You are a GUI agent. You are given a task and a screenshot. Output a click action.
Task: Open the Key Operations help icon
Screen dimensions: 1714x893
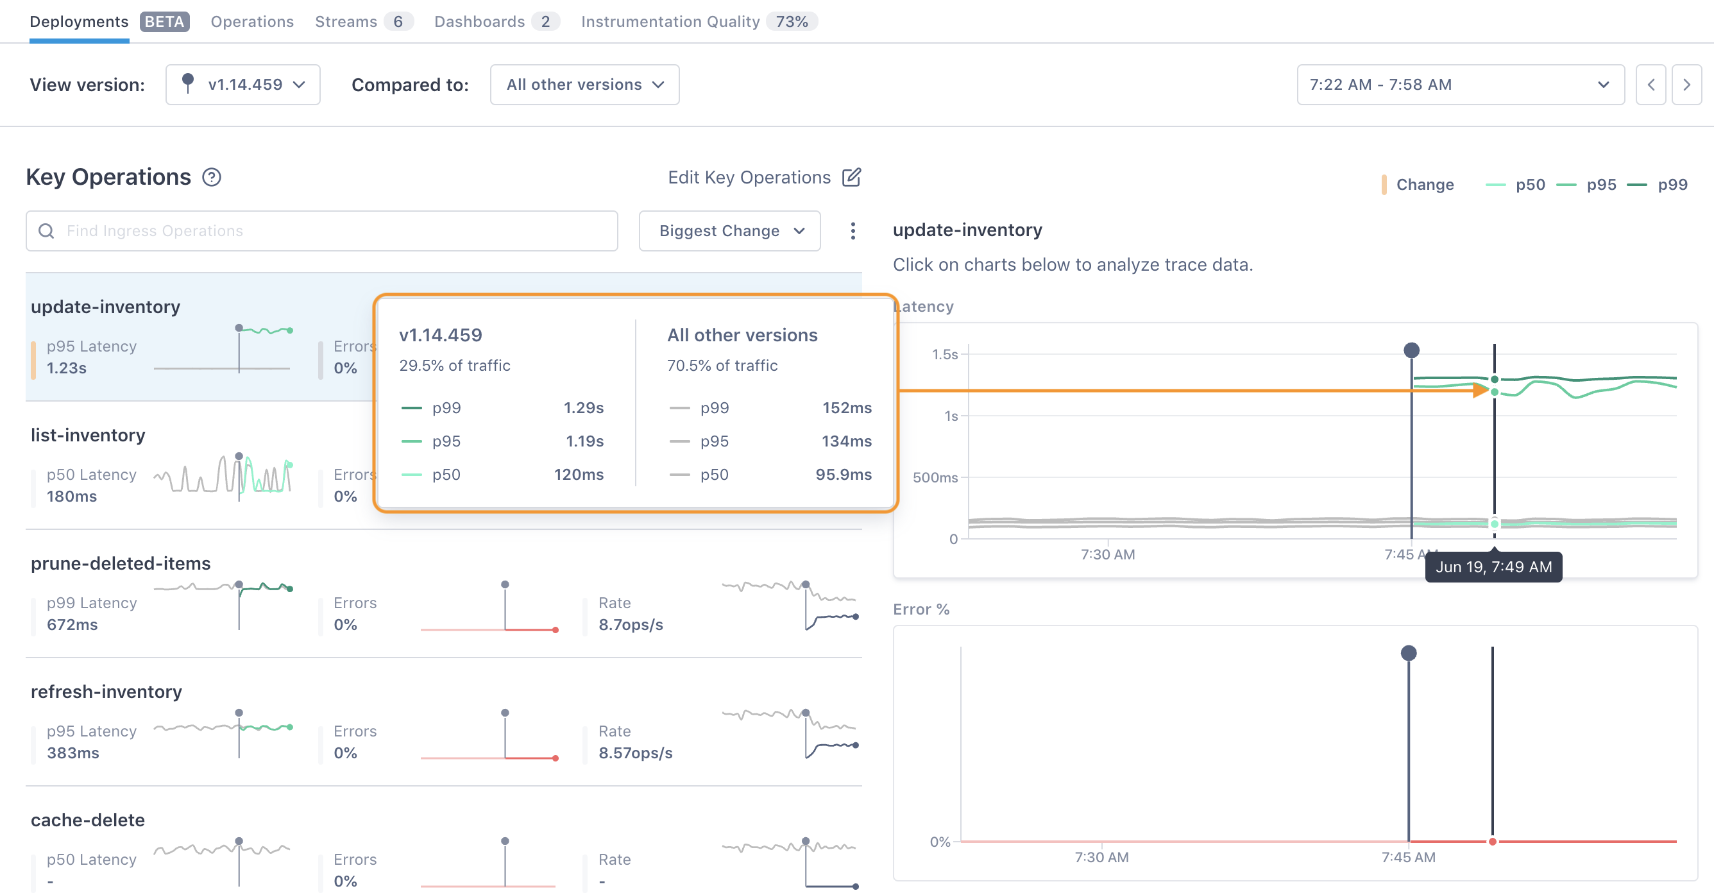212,177
